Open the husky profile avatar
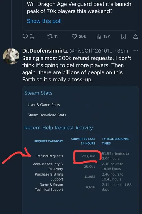This screenshot has width=142, height=214. click(x=11, y=56)
